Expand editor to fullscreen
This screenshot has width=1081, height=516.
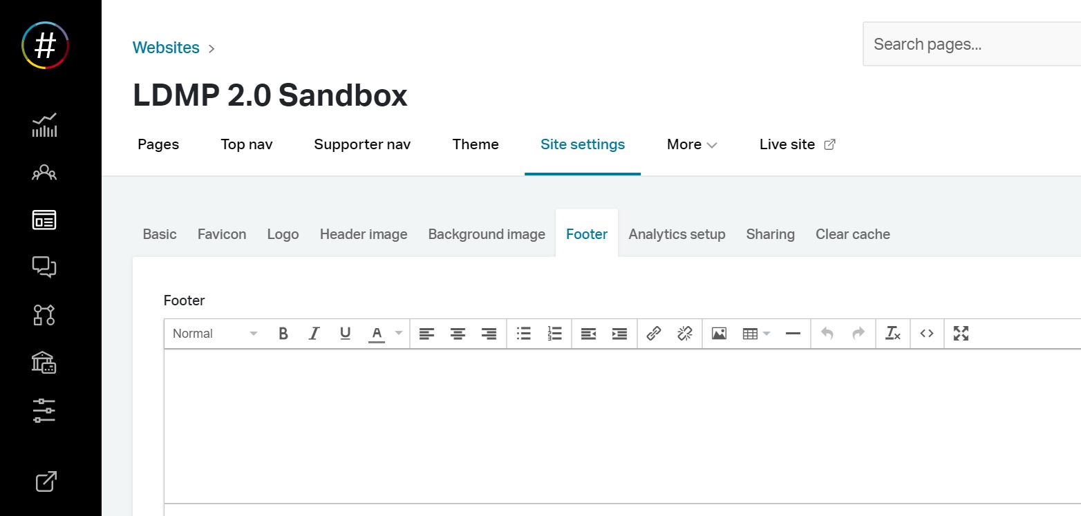pos(961,334)
